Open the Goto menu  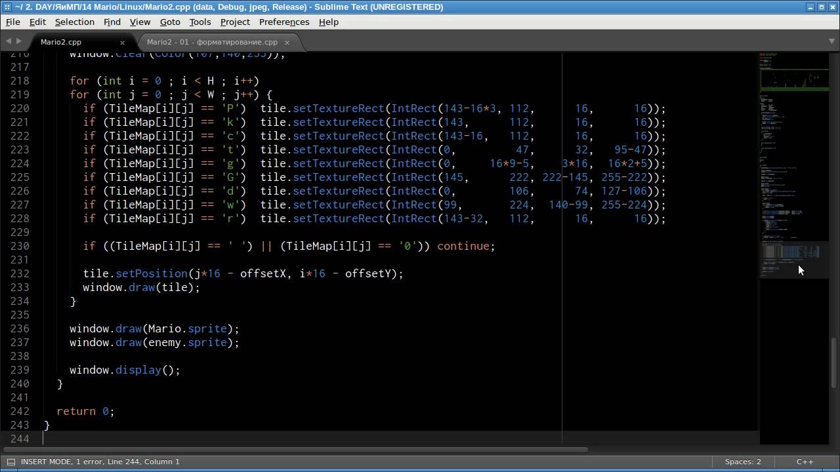[x=170, y=22]
